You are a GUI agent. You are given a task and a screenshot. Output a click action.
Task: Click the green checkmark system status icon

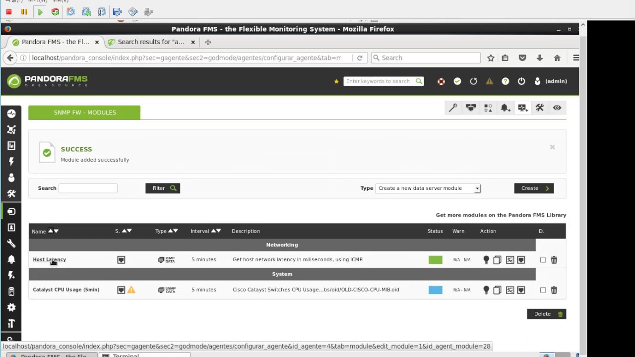pos(457,81)
